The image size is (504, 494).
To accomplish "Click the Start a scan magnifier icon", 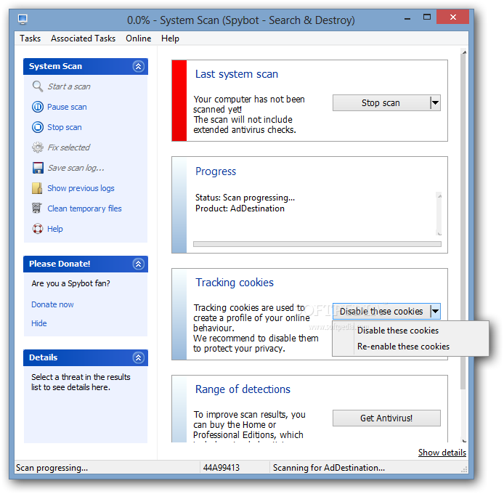I will point(38,86).
